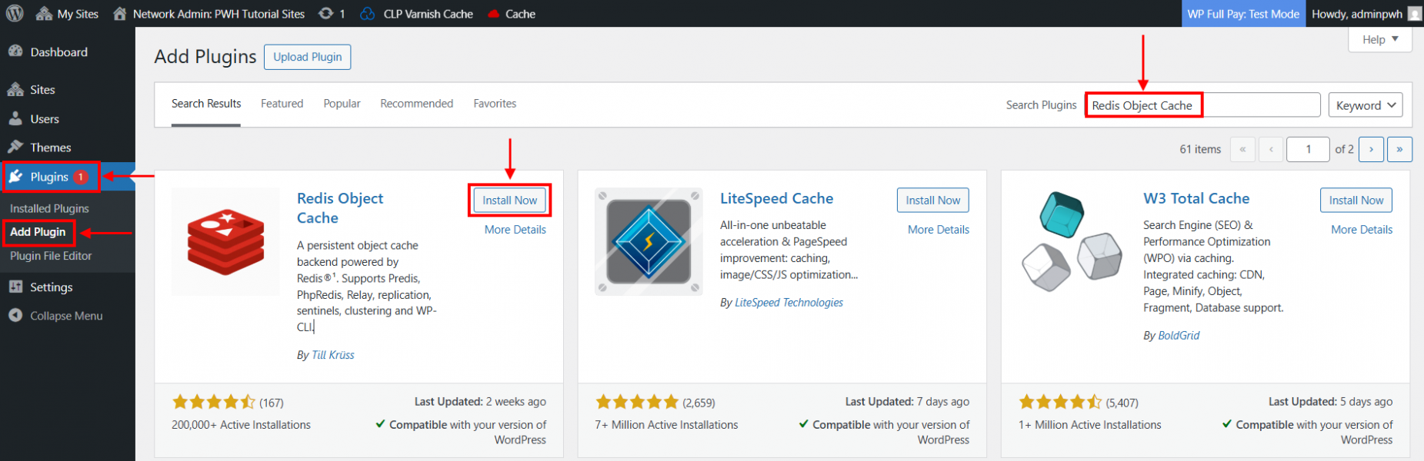
Task: Open Users in the sidebar
Action: pyautogui.click(x=45, y=119)
